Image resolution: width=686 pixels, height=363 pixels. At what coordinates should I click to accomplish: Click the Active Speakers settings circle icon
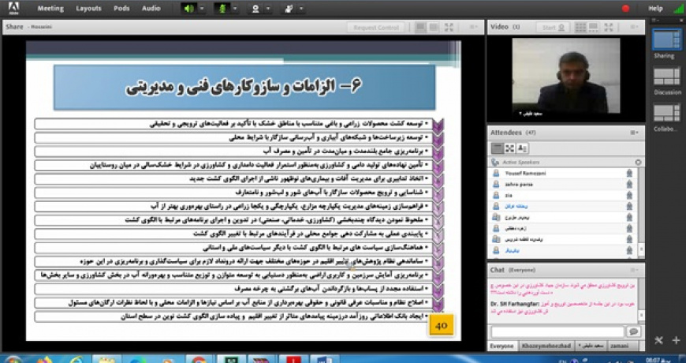pos(638,163)
